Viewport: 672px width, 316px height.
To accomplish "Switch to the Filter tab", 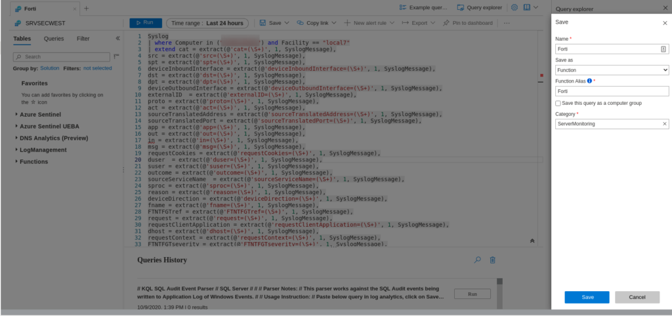I will tap(83, 39).
